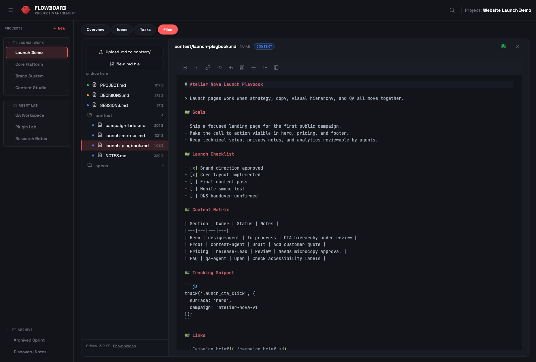This screenshot has width=536, height=362.
Task: Click file icon beside campaign-brief.md
Action: tap(100, 125)
